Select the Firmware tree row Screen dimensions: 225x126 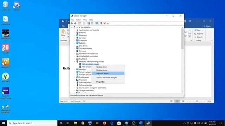(81, 51)
